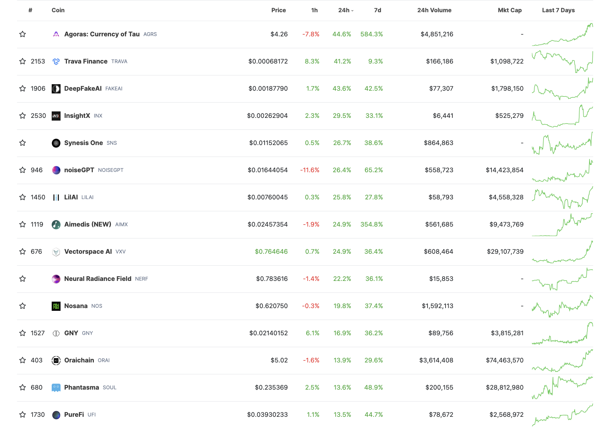Click the Price column header
Viewport: 602px width, 428px height.
tap(278, 10)
